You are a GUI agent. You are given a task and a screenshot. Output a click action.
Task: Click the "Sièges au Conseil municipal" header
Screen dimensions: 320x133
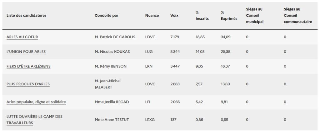pyautogui.click(x=255, y=16)
